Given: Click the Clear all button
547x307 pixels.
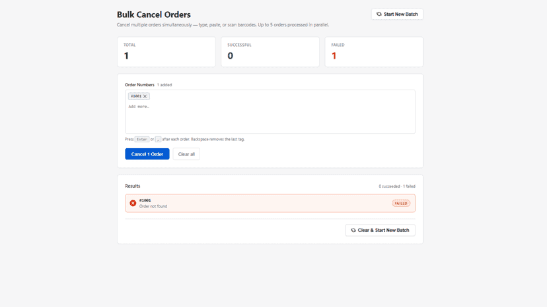Looking at the screenshot, I should (x=186, y=154).
